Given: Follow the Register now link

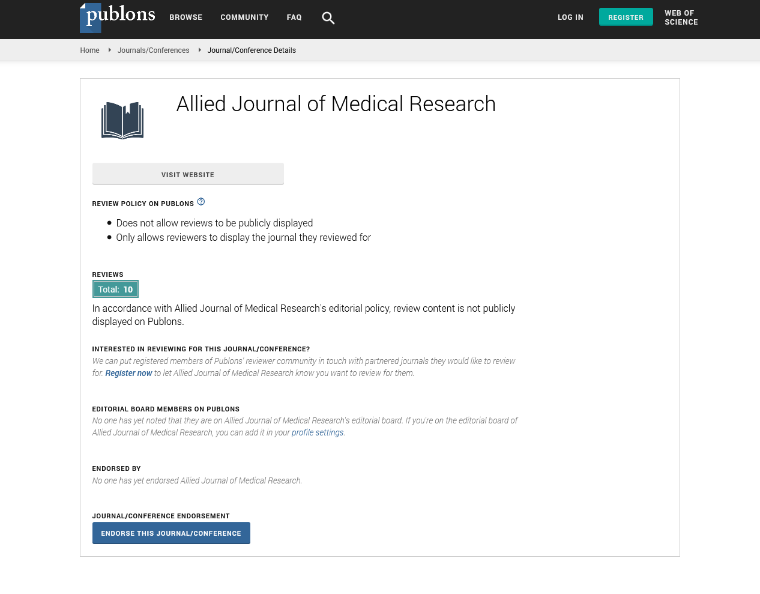Looking at the screenshot, I should pos(128,373).
